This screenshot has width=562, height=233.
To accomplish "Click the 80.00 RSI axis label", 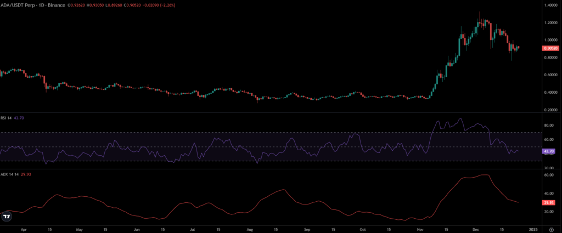I will click(549, 126).
